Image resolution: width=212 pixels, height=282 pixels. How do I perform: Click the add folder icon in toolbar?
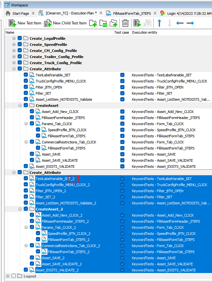tap(93, 23)
